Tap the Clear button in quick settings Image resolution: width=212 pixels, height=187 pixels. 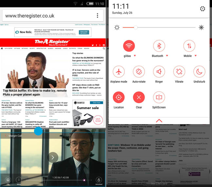139,97
